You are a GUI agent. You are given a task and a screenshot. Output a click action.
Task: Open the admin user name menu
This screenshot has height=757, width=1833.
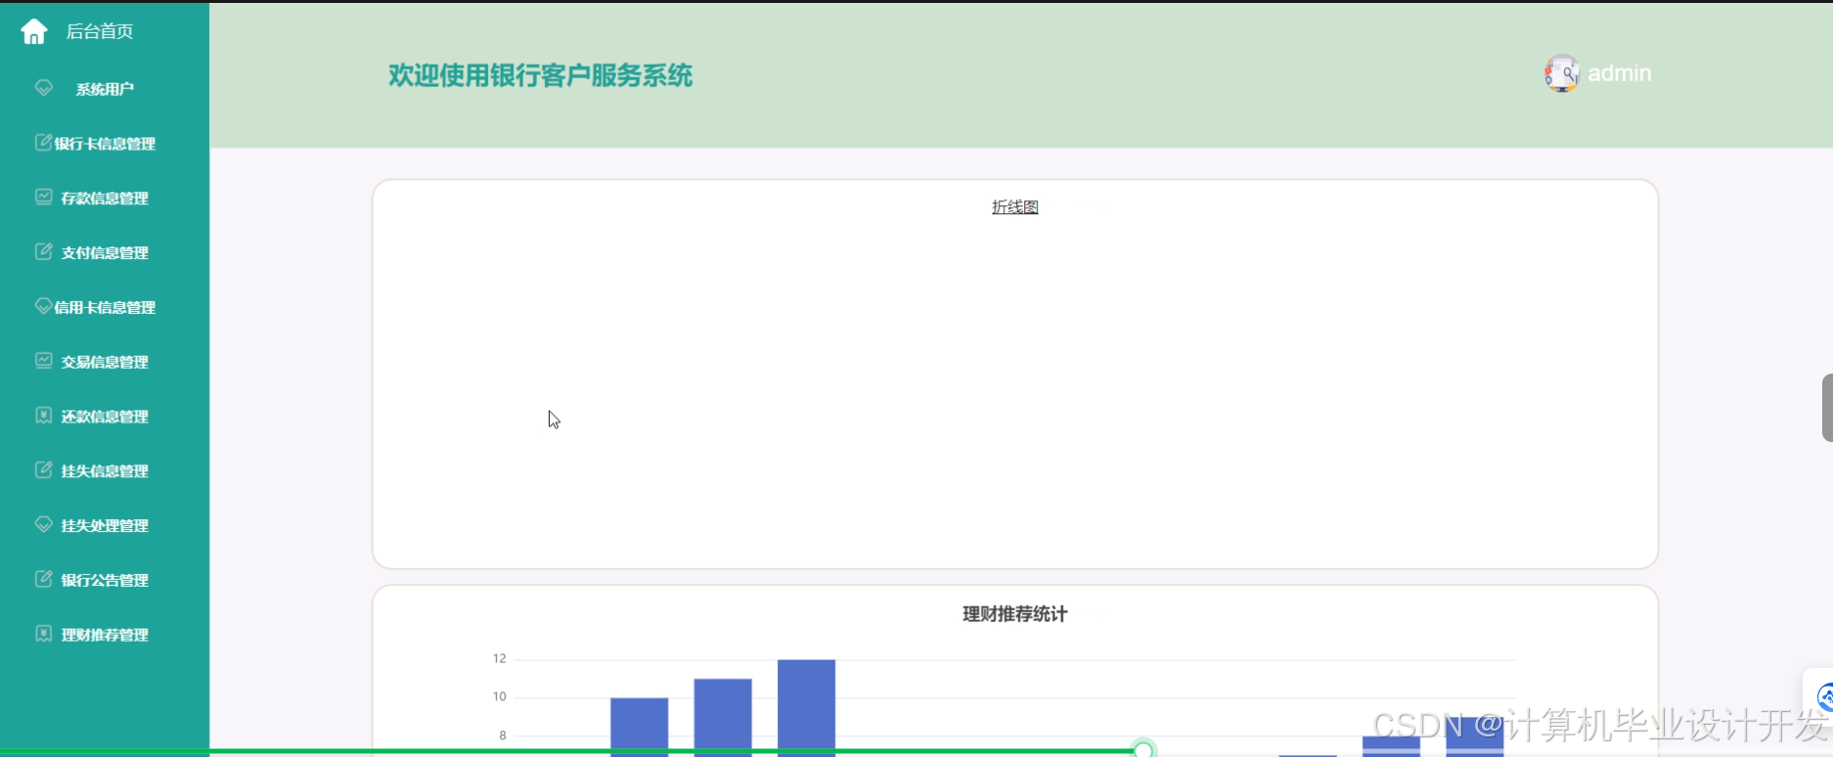pos(1619,73)
